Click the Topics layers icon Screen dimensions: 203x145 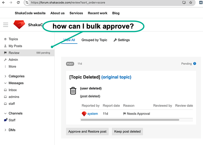coord(5,39)
